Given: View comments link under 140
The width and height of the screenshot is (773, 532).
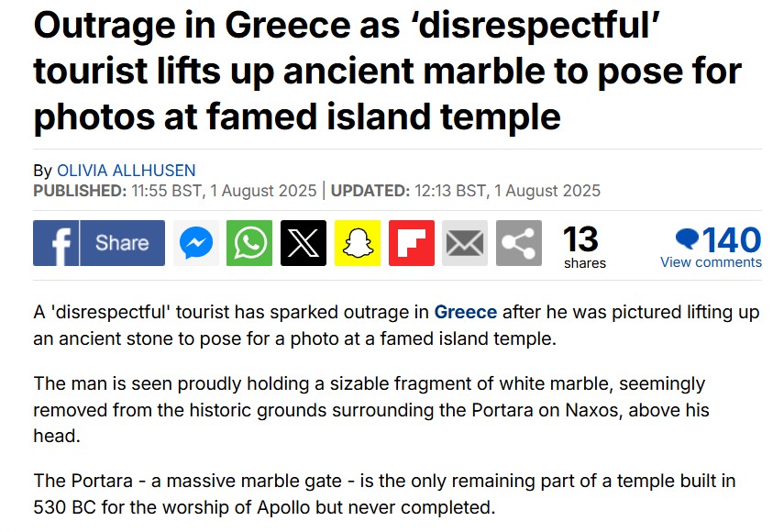Looking at the screenshot, I should 711,262.
